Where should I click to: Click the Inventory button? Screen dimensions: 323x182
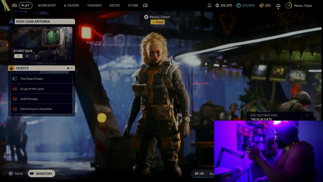pyautogui.click(x=42, y=174)
